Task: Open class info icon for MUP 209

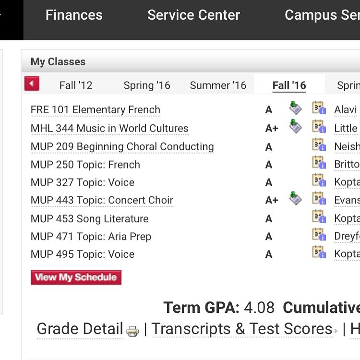Action: point(319,145)
